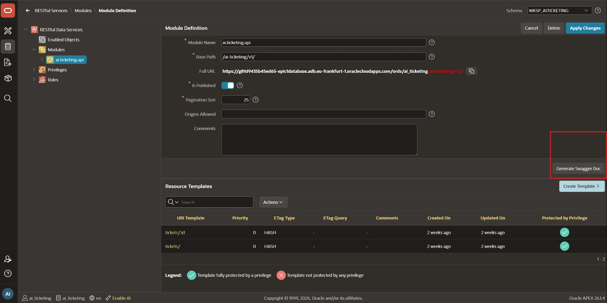Go back using the arrow icon
The width and height of the screenshot is (607, 303).
pyautogui.click(x=28, y=10)
